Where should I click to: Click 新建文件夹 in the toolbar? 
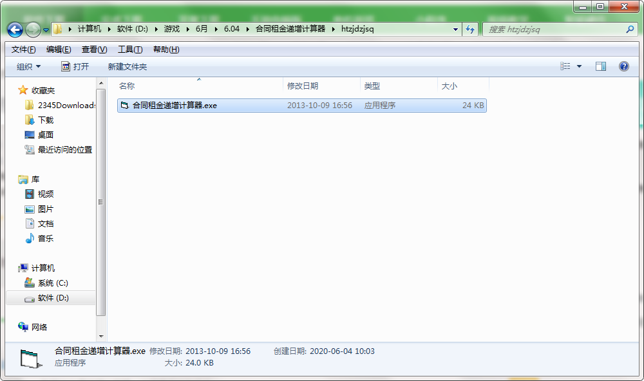tap(128, 66)
